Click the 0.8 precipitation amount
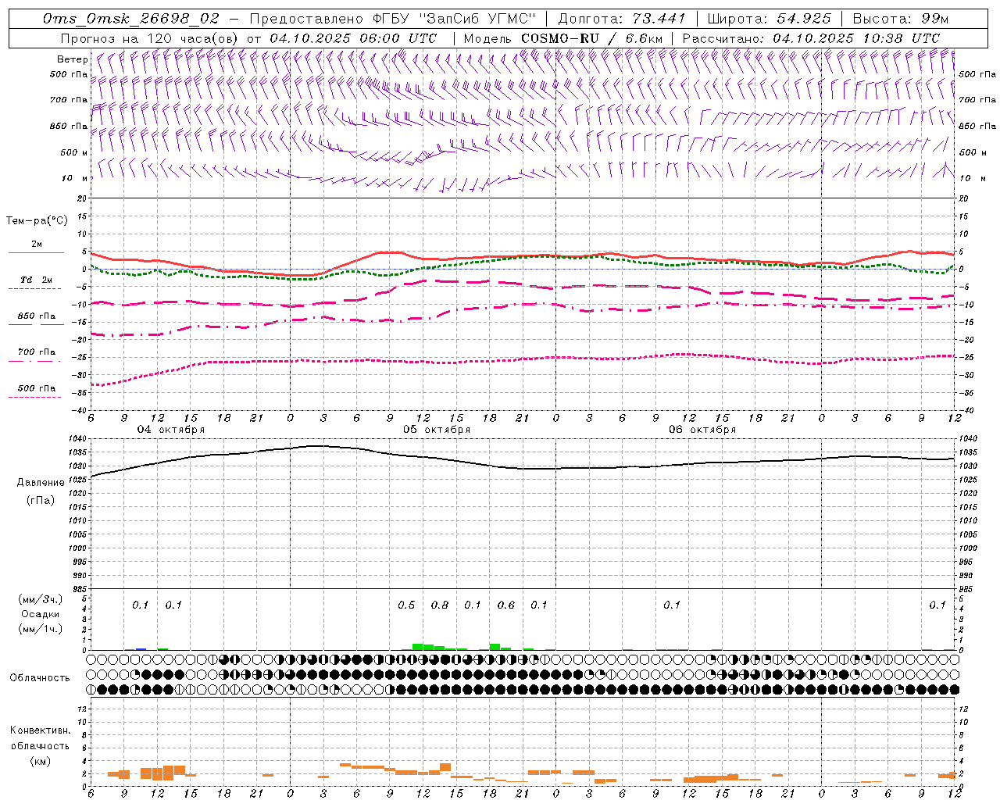1000x800 pixels. (x=440, y=605)
